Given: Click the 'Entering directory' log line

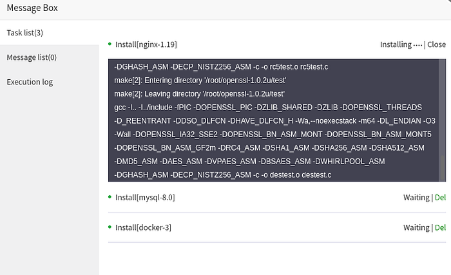Looking at the screenshot, I should coord(200,81).
